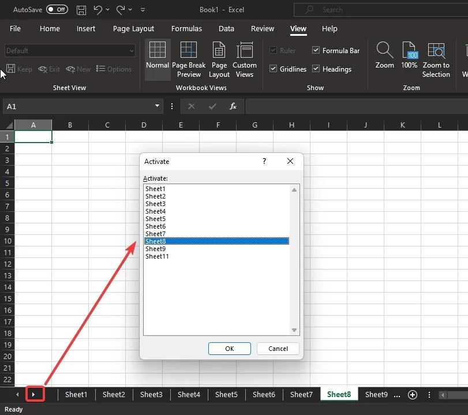Viewport: 468px width, 415px height.
Task: Open the File tab
Action: [x=15, y=29]
